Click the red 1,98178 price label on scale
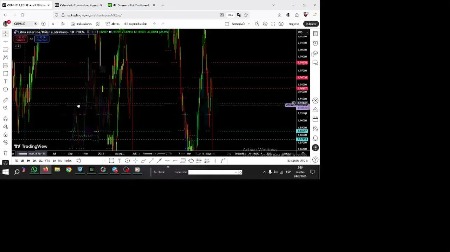This screenshot has width=450, height=252. (x=302, y=63)
